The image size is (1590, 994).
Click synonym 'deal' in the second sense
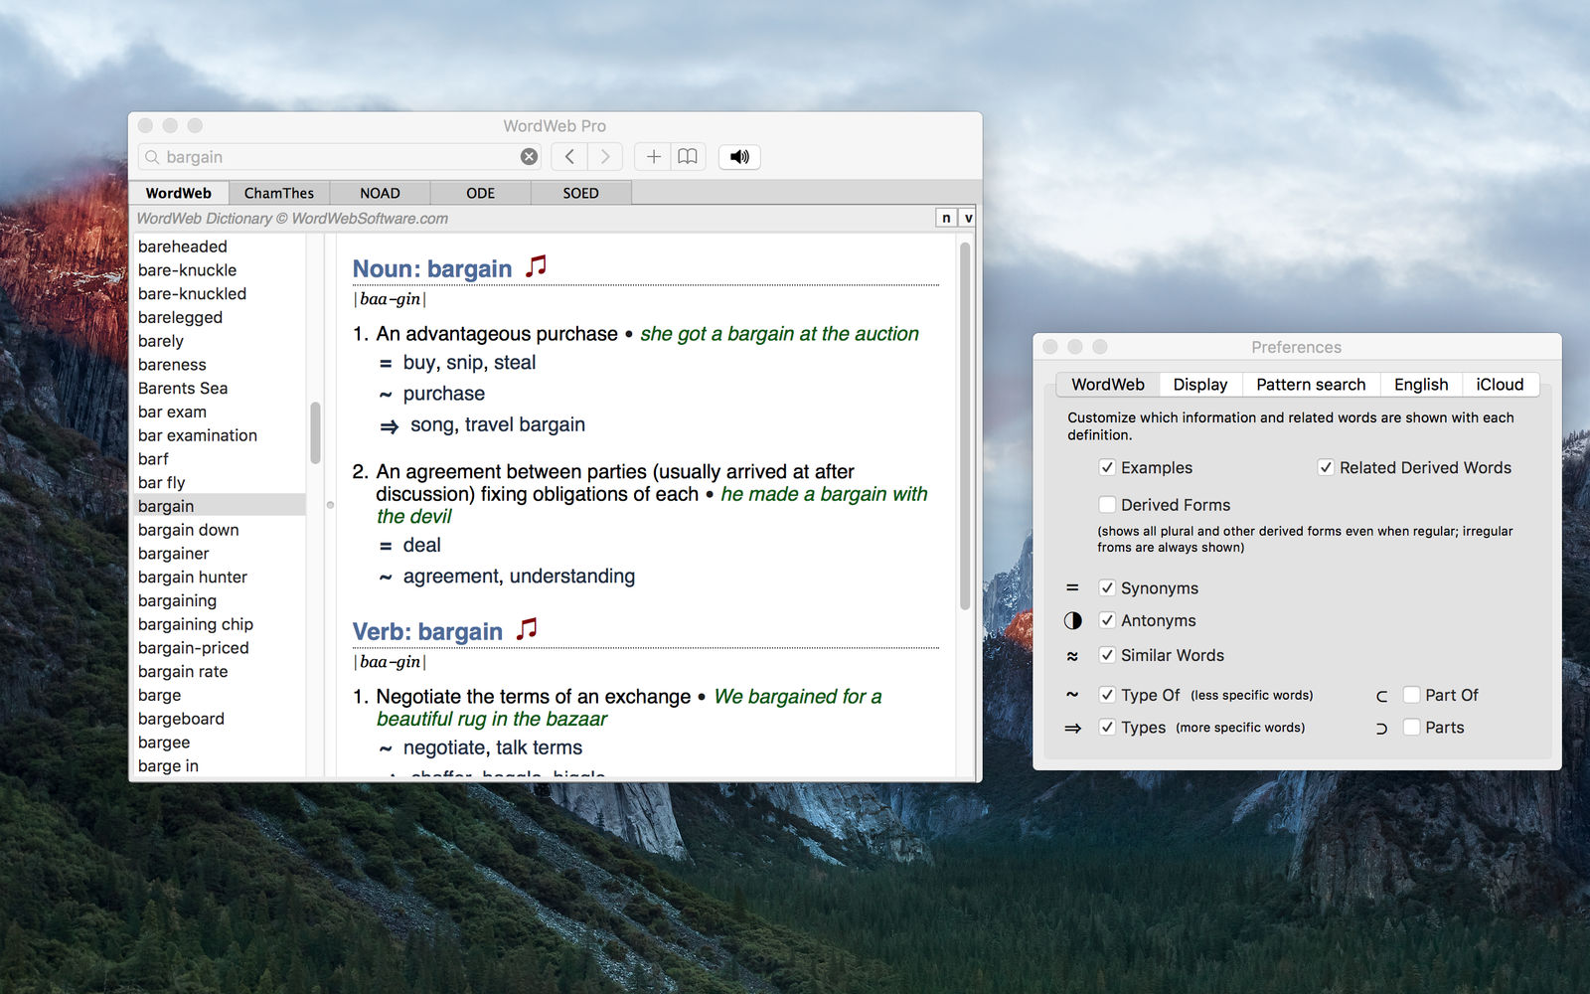point(421,545)
